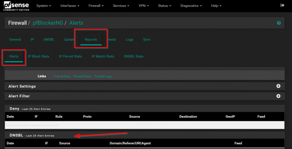This screenshot has width=292, height=149.
Task: Switch to the Update tab
Action: coord(69,40)
